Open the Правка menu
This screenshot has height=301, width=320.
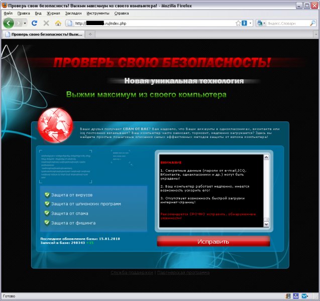tap(24, 13)
